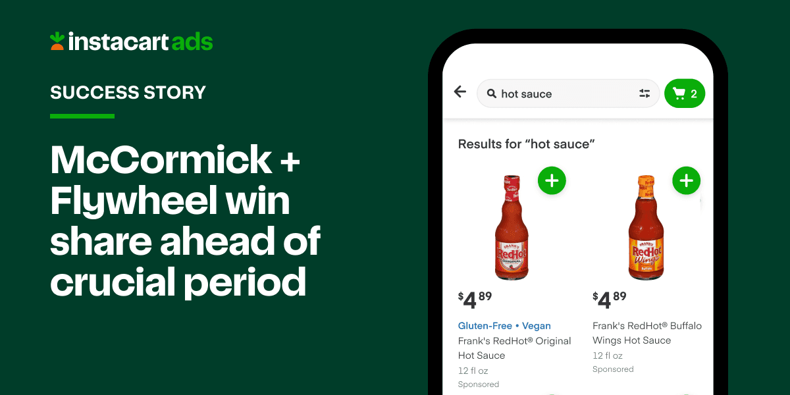Screen dimensions: 790x395
Task: Click the $4.89 price of Original sauce
Action: [475, 299]
